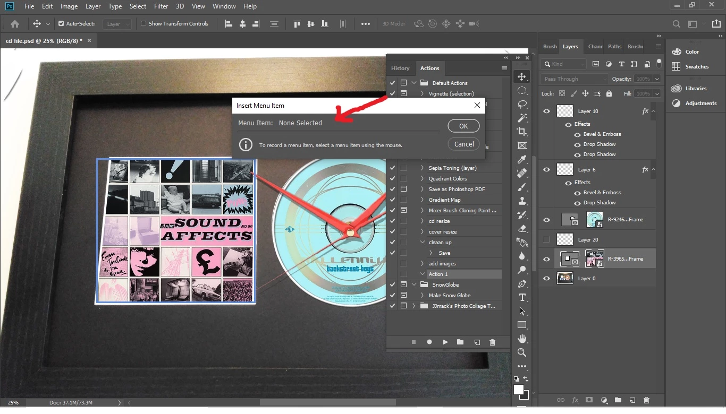This screenshot has height=414, width=726.
Task: Open the Filter menu
Action: pos(161,6)
